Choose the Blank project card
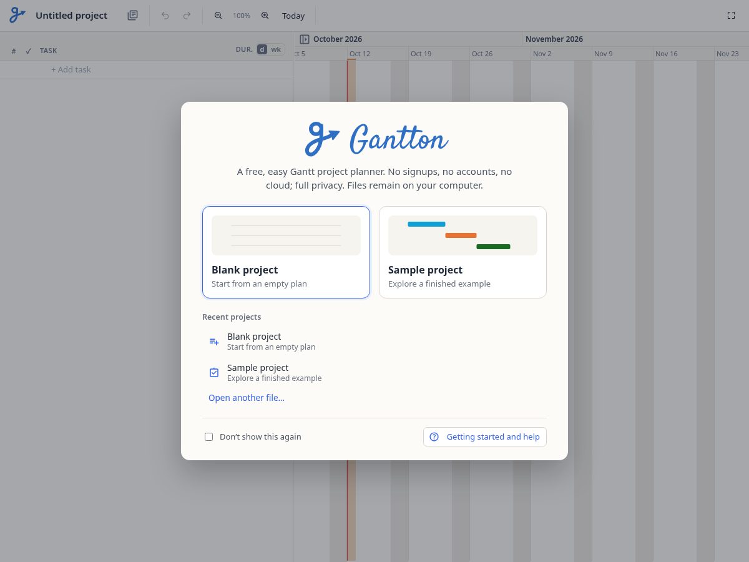This screenshot has height=562, width=749. tap(286, 252)
